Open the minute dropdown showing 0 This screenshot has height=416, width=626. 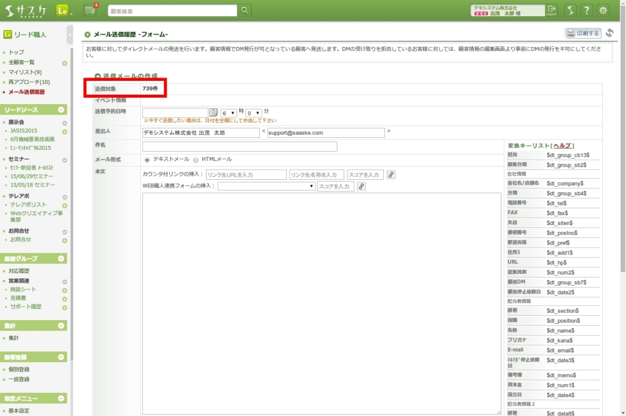(x=253, y=113)
